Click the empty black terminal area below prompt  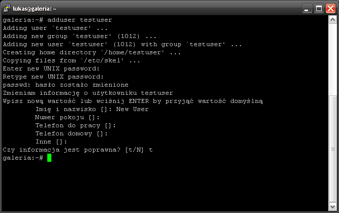[165, 186]
